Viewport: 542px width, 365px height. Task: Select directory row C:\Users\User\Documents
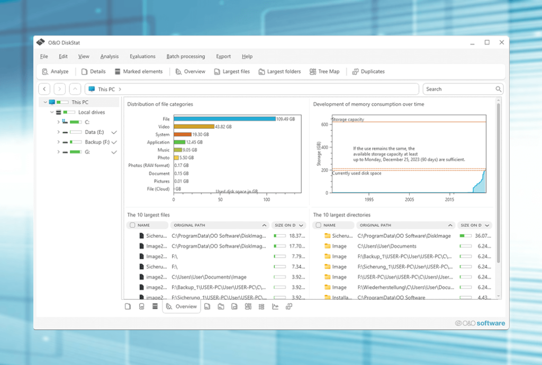[x=402, y=246]
